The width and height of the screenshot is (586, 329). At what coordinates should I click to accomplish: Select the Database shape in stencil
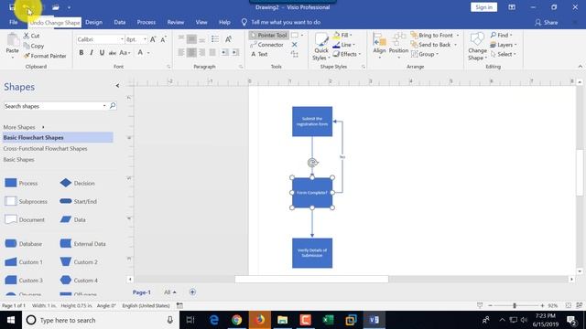[x=23, y=244]
